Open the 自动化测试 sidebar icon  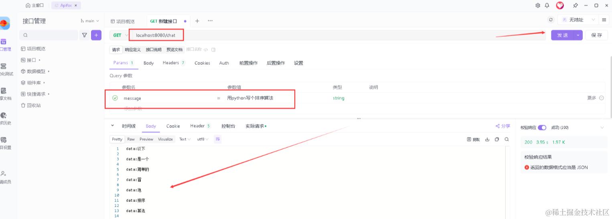(x=4, y=66)
